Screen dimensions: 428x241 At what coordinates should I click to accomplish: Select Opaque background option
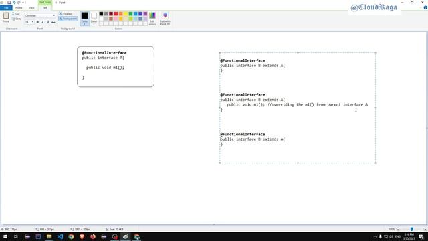point(66,13)
